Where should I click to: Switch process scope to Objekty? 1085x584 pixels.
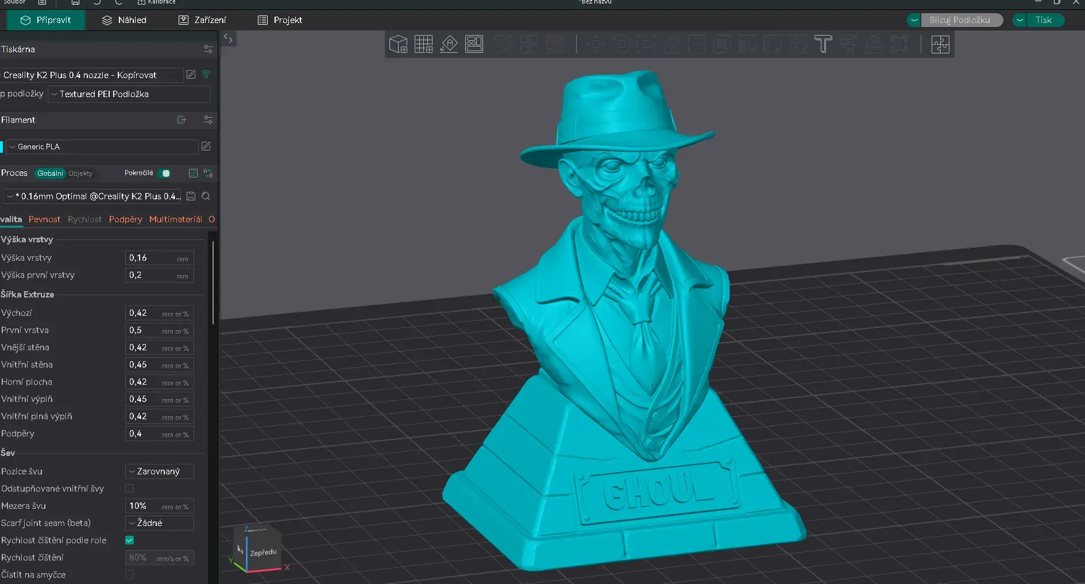(80, 173)
